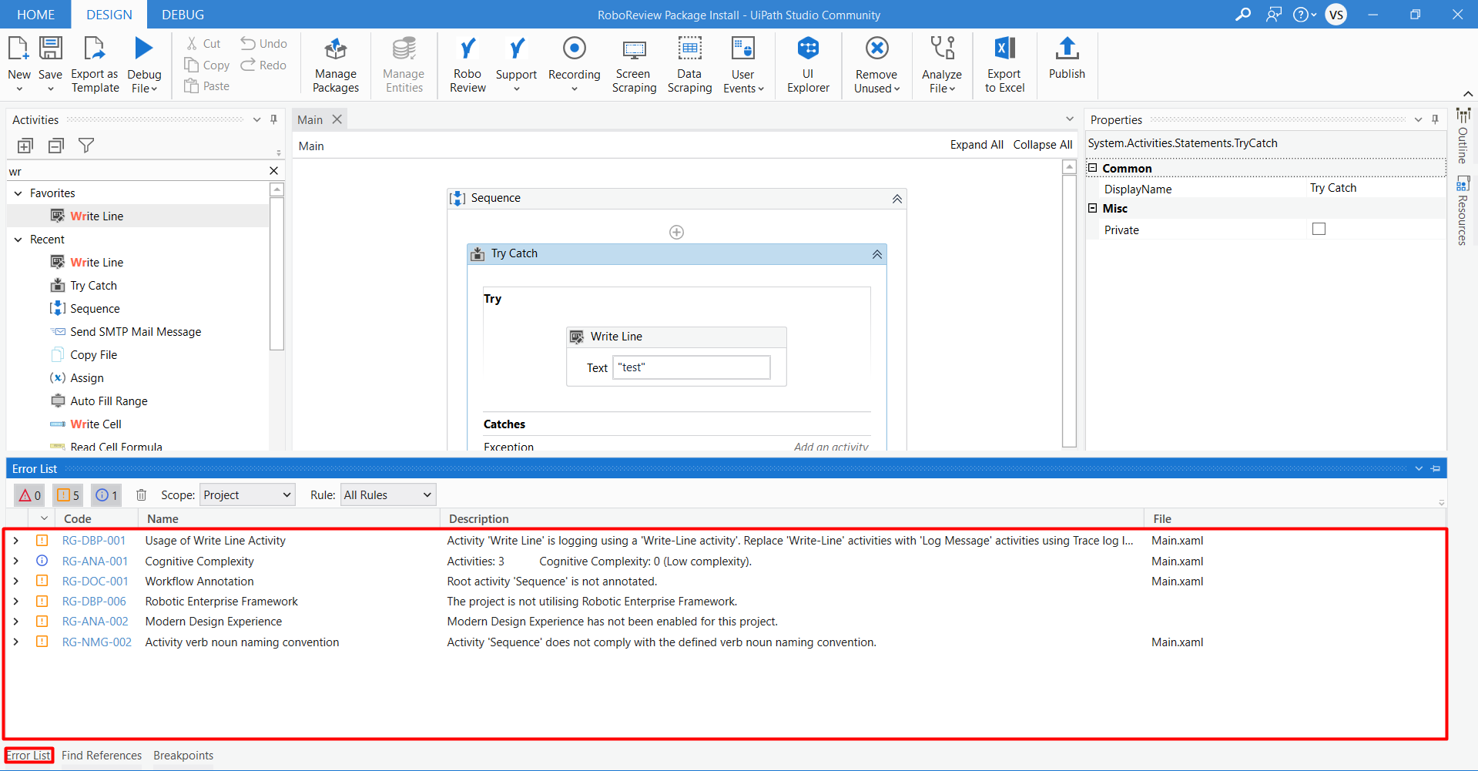Collapse the Sequence activity

897,199
